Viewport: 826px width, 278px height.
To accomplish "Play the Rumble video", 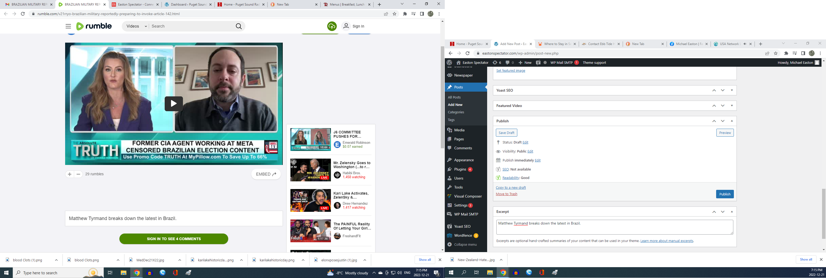I will click(x=173, y=104).
